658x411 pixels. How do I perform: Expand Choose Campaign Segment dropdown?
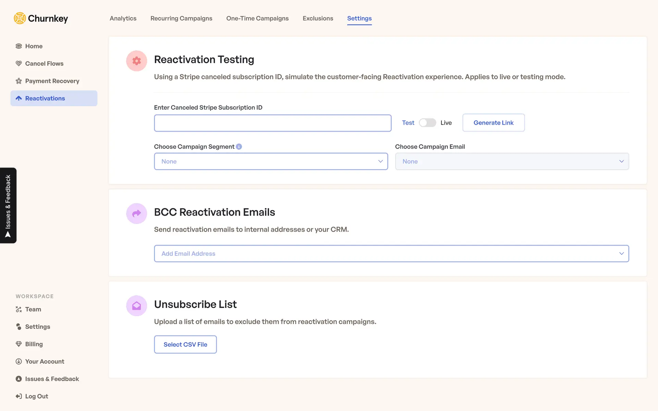(271, 161)
